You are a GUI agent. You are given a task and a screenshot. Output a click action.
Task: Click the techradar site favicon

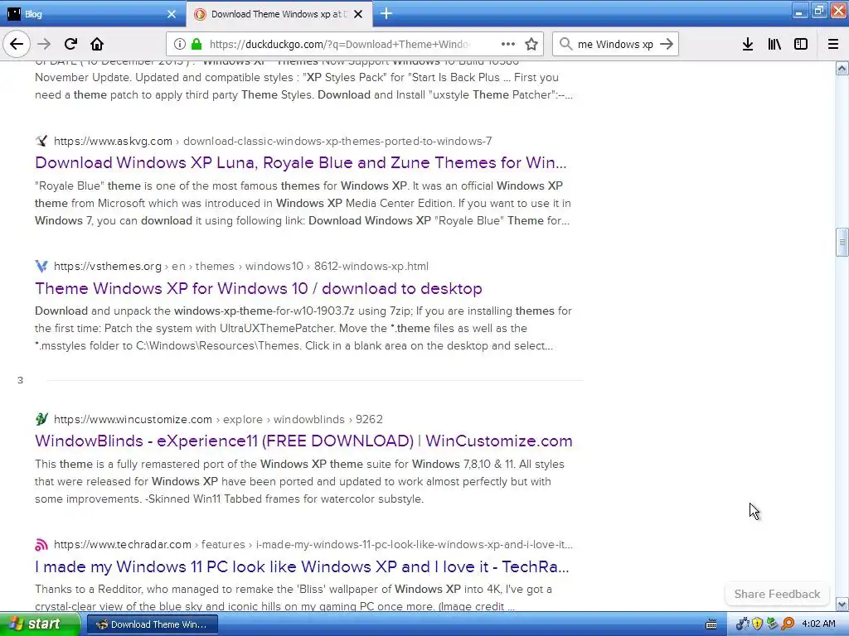click(41, 544)
